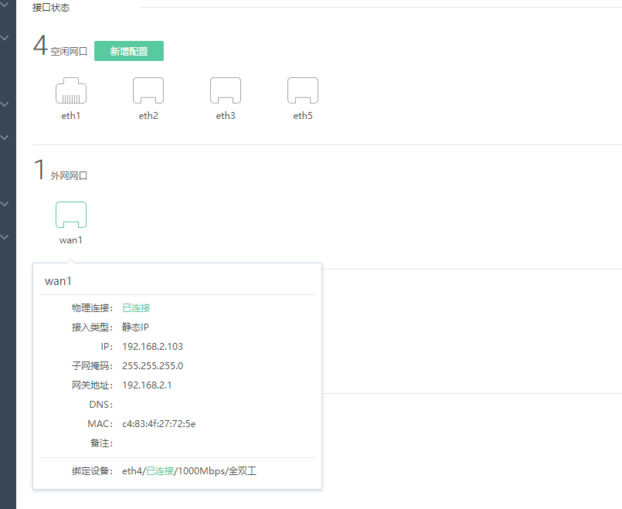Expand the fourth sidebar chevron from top
This screenshot has height=509, width=622.
[x=5, y=137]
